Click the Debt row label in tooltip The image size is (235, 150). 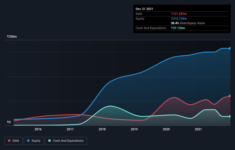[139, 14]
